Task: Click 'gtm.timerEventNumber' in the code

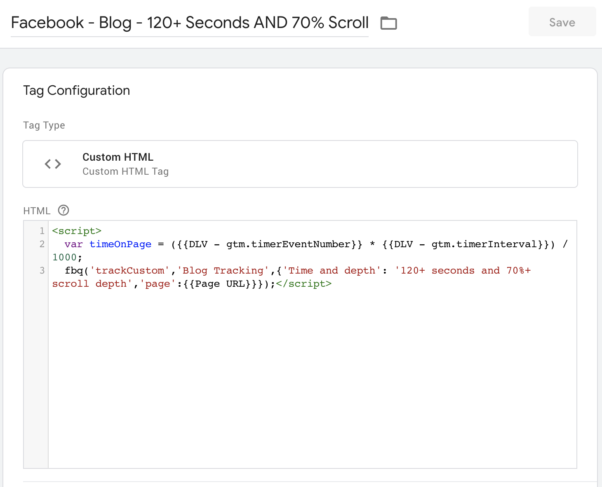Action: click(x=288, y=244)
